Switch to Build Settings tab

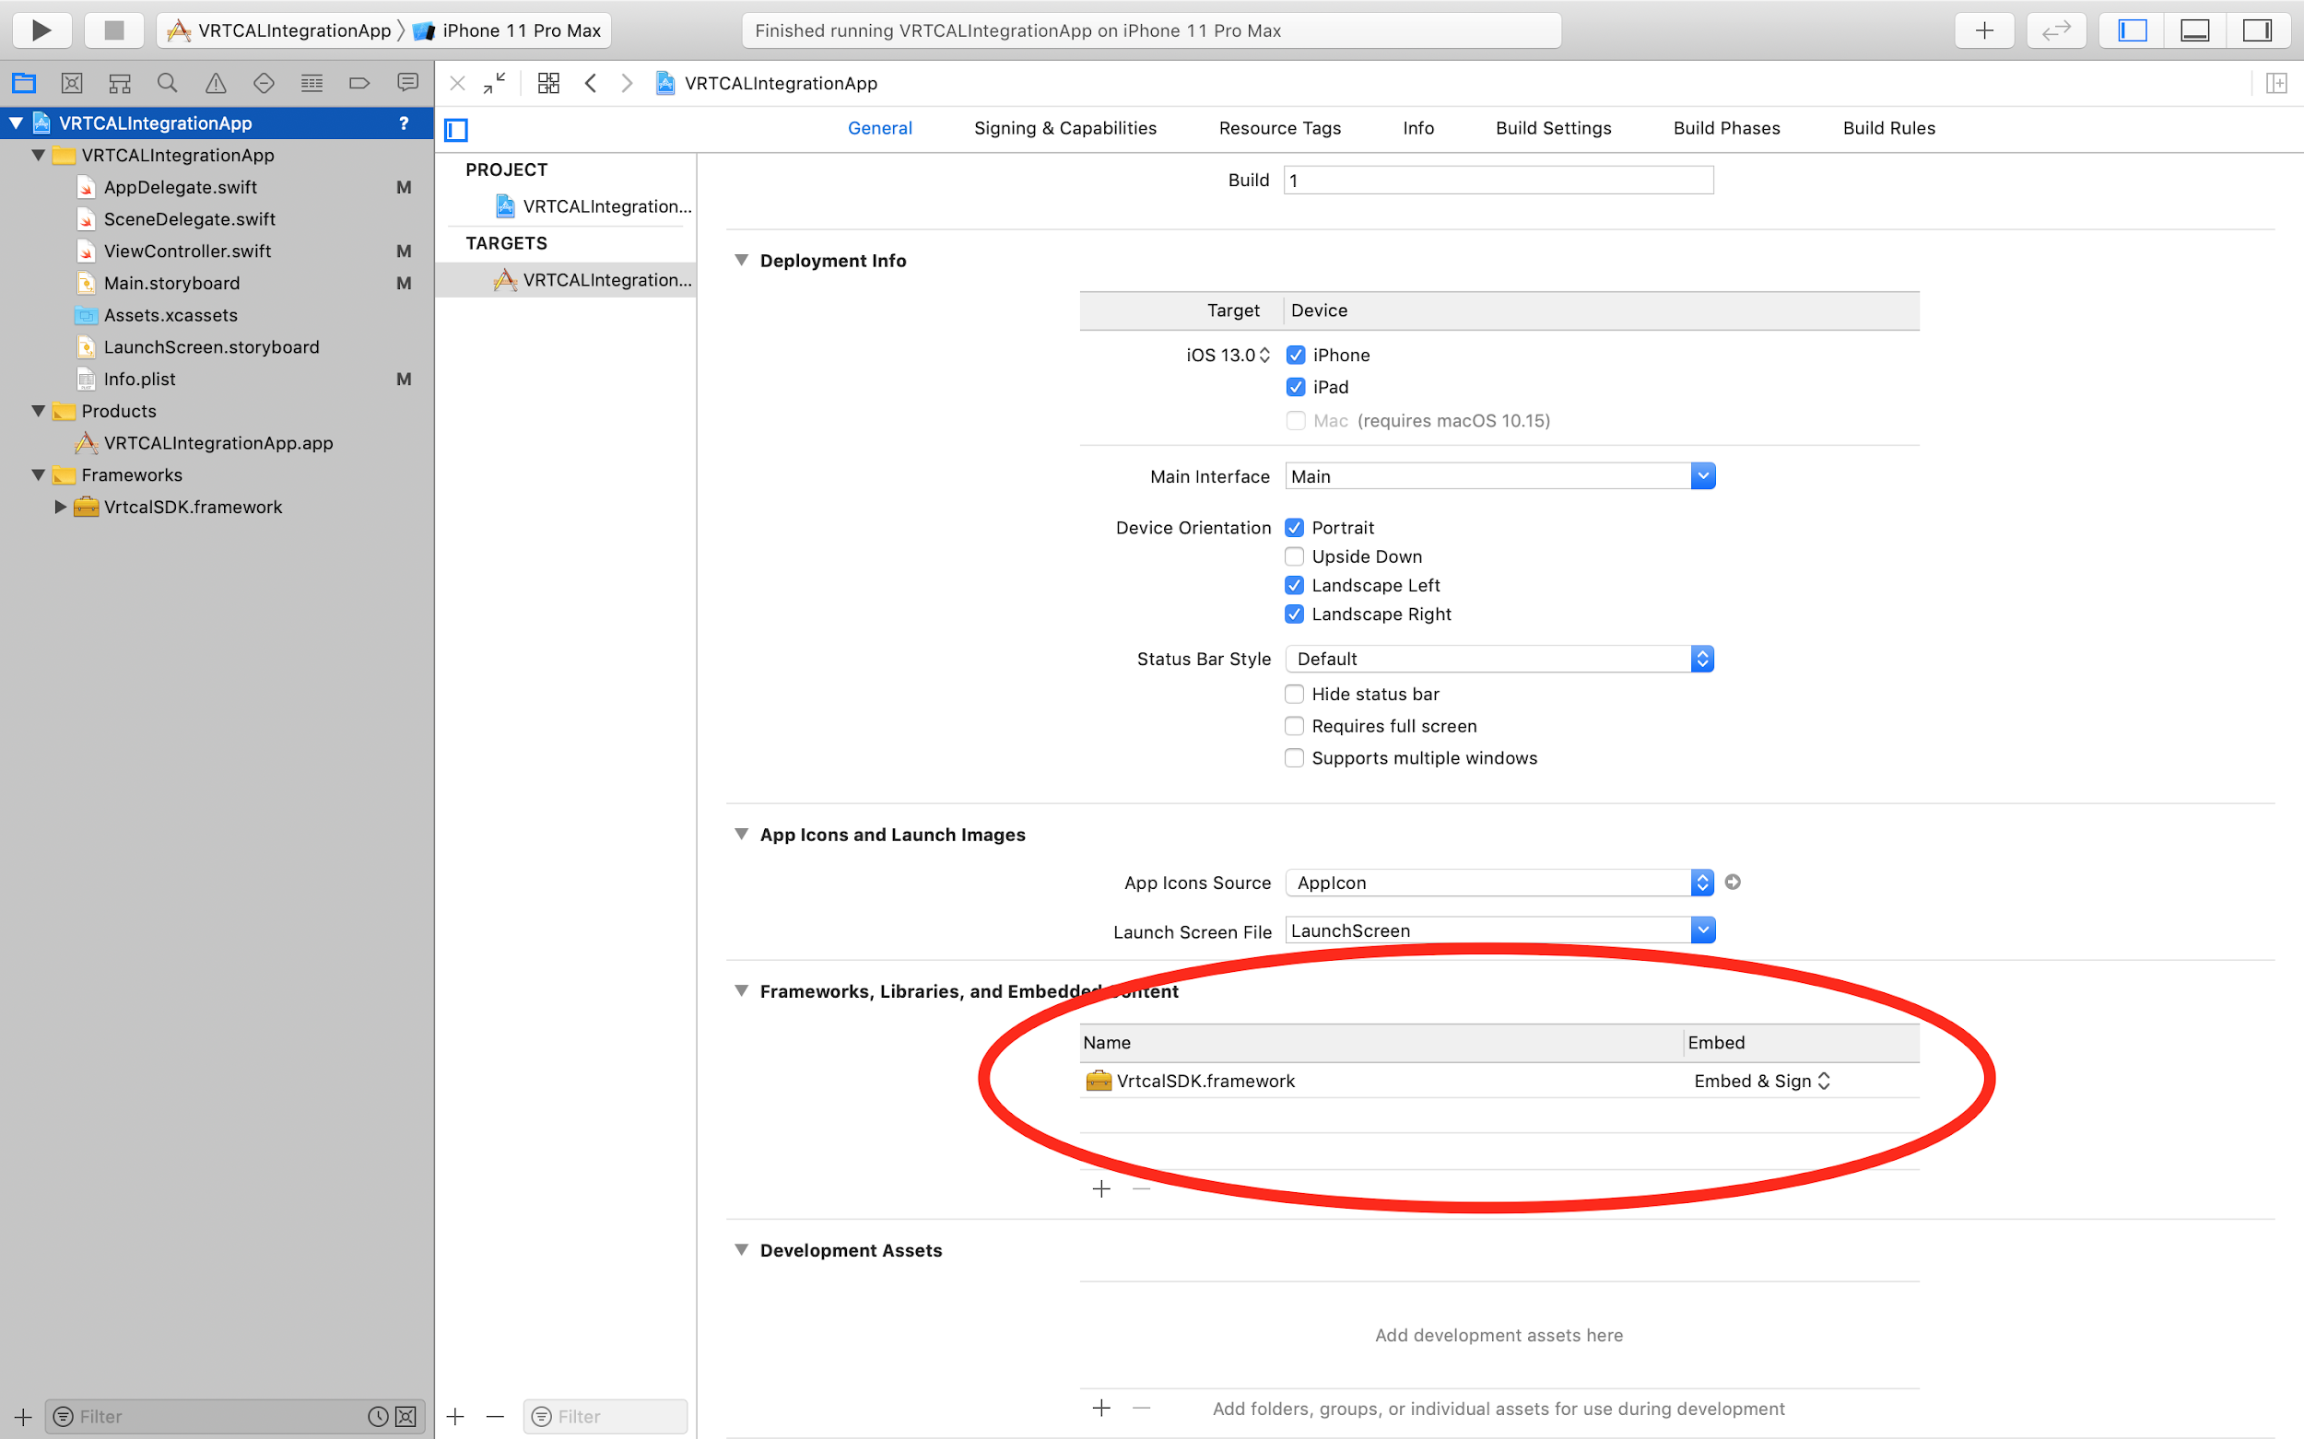coord(1553,128)
